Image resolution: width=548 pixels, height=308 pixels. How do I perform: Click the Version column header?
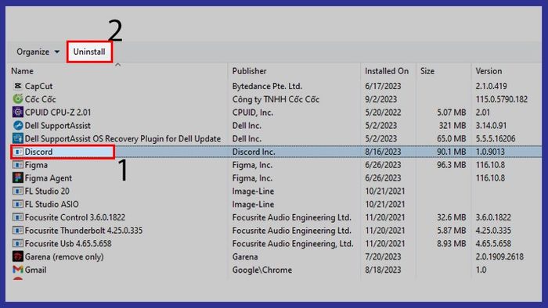pos(489,71)
